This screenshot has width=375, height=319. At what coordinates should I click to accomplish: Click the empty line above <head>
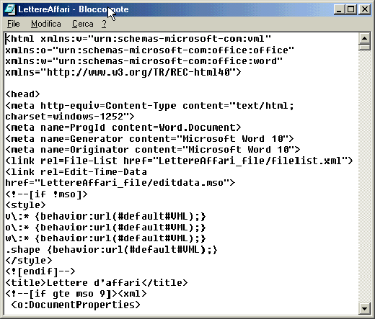(180, 83)
